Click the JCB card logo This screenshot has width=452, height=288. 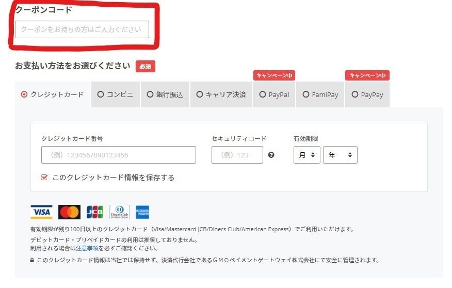click(x=95, y=212)
